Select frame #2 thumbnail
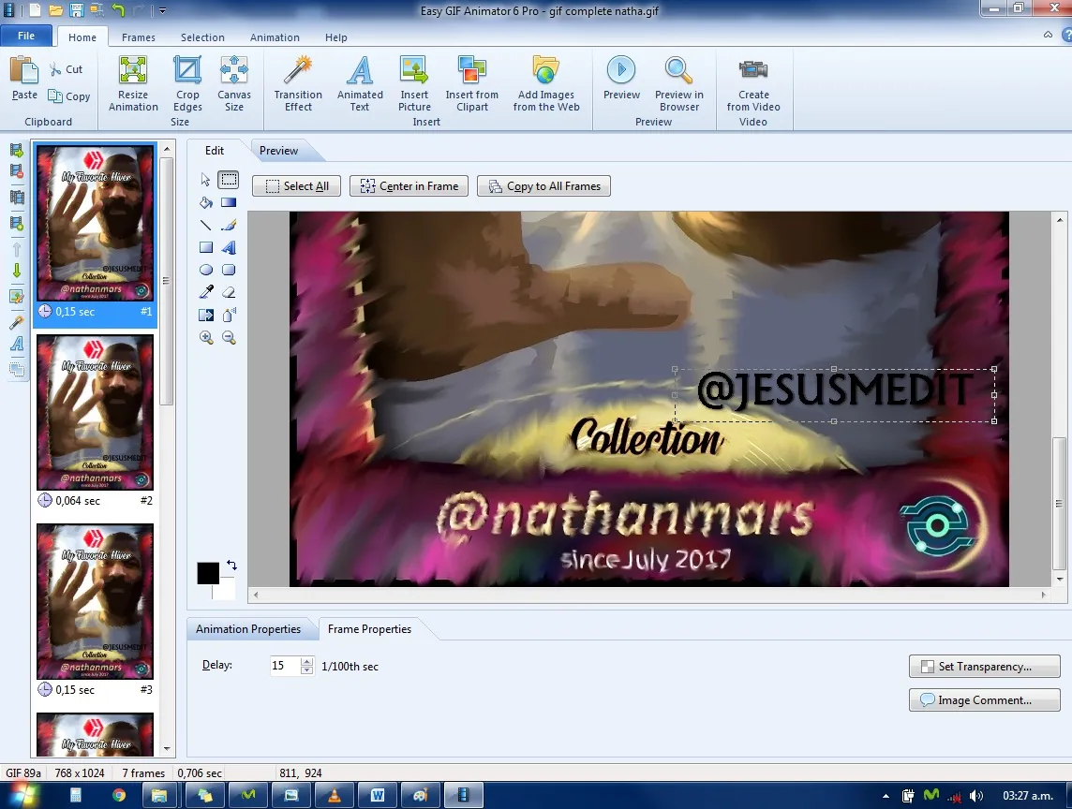The image size is (1072, 809). [x=95, y=412]
